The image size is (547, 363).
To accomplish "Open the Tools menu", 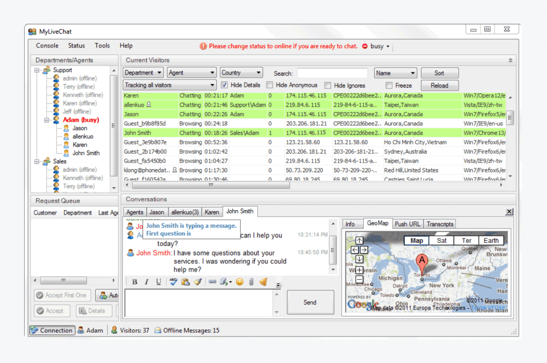I will [102, 46].
